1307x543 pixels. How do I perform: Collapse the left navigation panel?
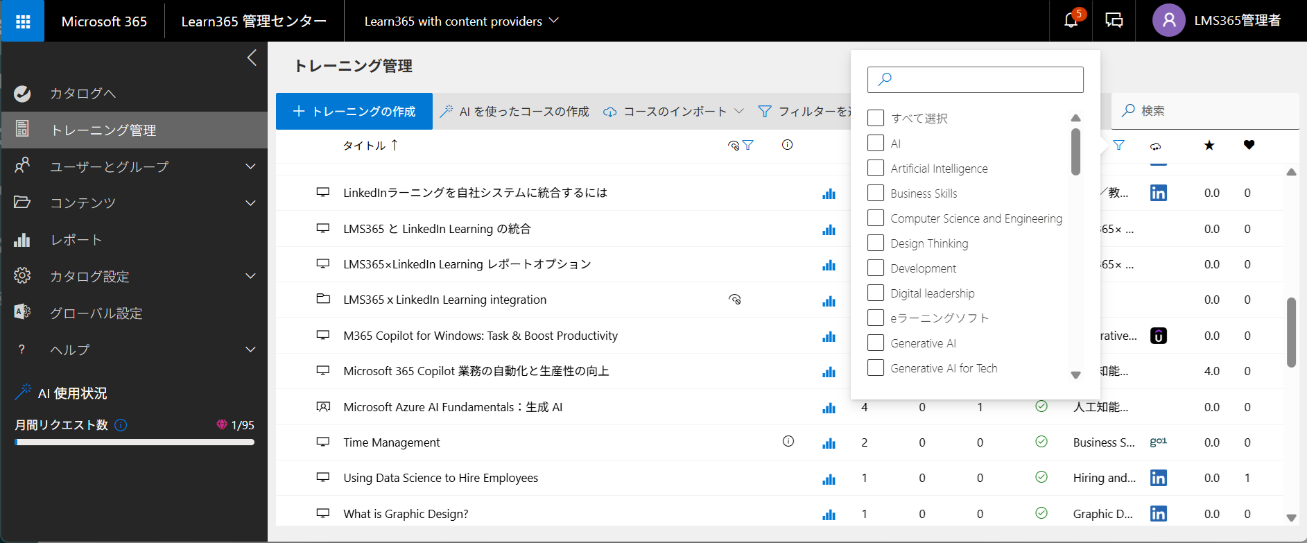tap(252, 58)
